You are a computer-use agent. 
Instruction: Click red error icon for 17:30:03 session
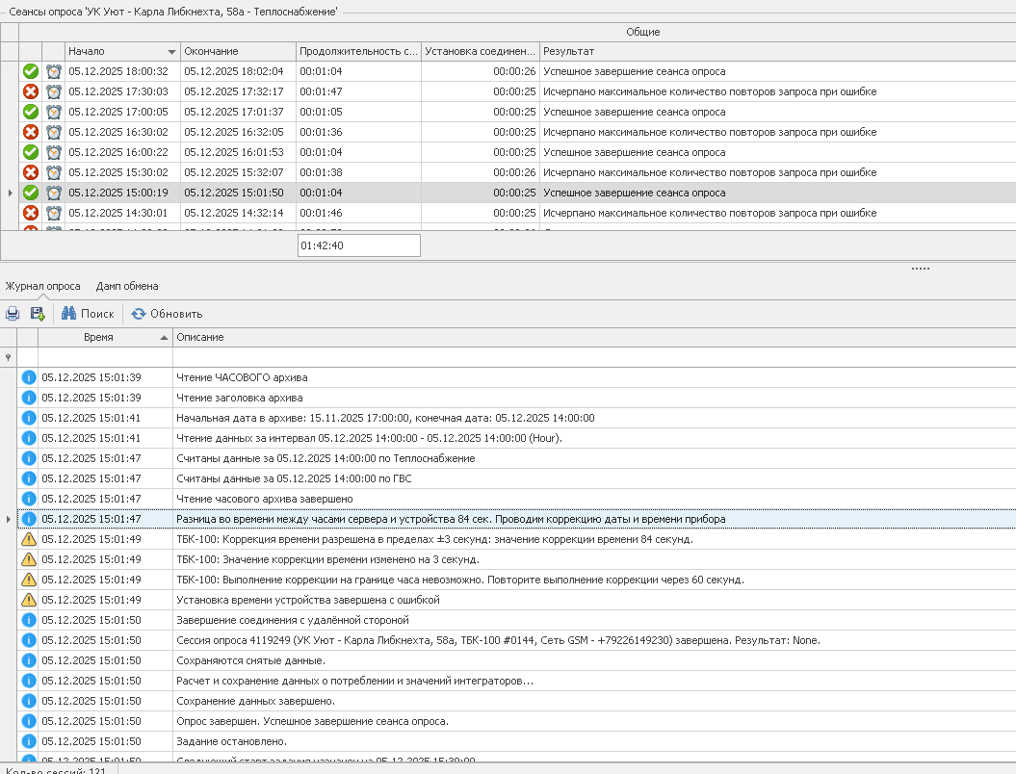point(31,91)
